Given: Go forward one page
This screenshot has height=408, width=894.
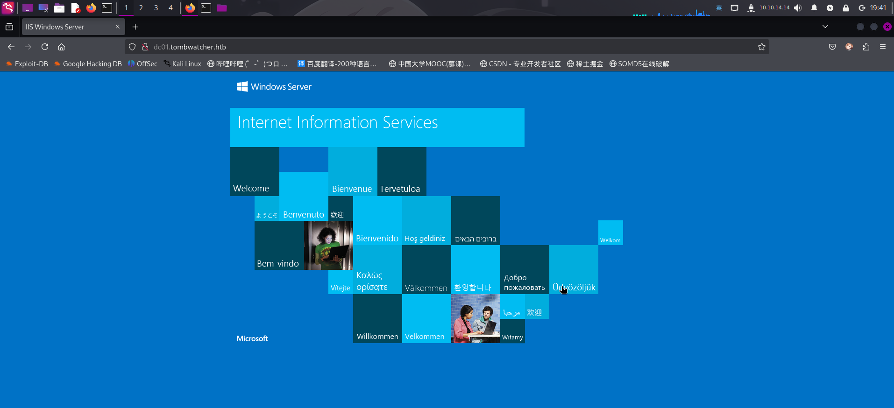Looking at the screenshot, I should click(x=28, y=47).
